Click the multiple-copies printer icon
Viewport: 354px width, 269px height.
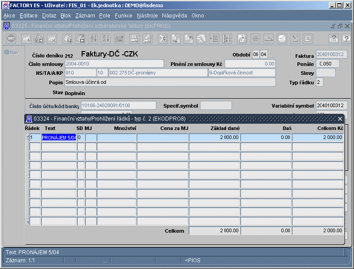pyautogui.click(x=148, y=39)
